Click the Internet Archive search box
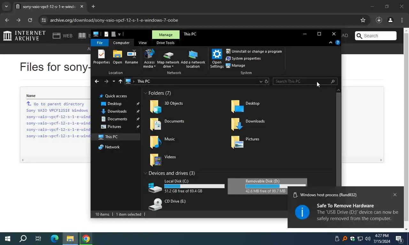Screen dimensions: 409x245 point(376,36)
